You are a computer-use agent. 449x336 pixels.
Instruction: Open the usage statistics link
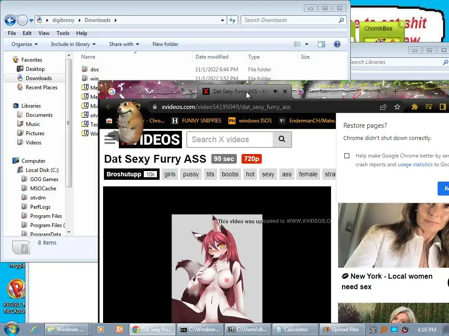tap(415, 164)
